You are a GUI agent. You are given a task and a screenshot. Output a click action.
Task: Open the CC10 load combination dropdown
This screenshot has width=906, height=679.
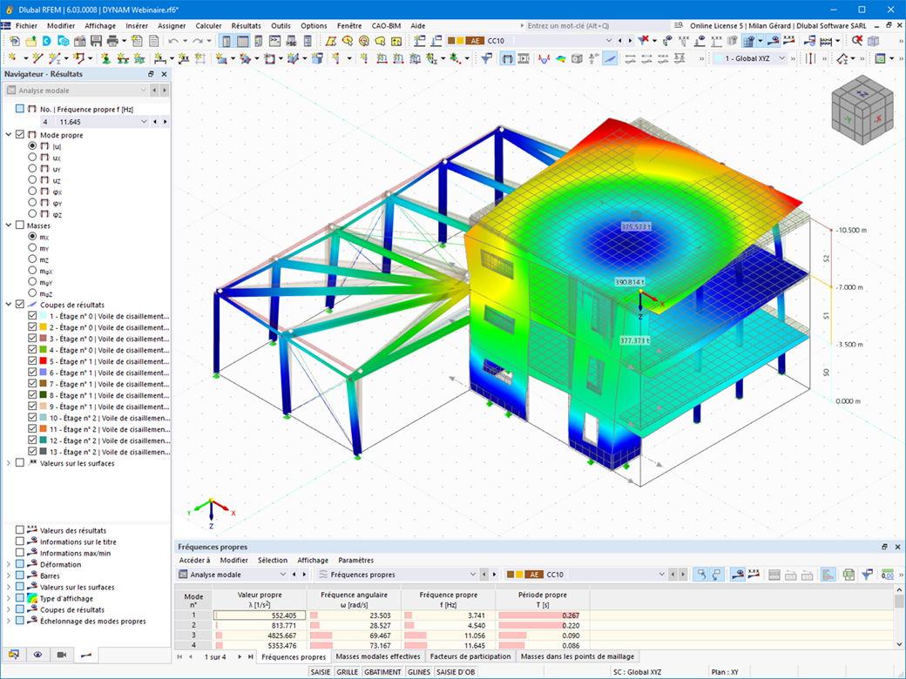(607, 39)
